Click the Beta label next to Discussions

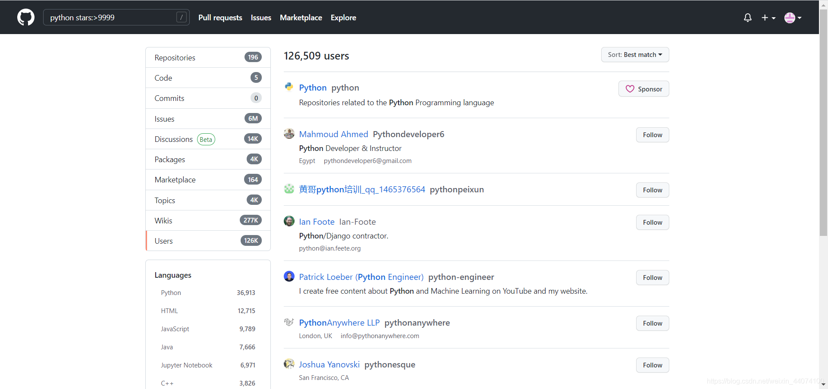point(206,139)
